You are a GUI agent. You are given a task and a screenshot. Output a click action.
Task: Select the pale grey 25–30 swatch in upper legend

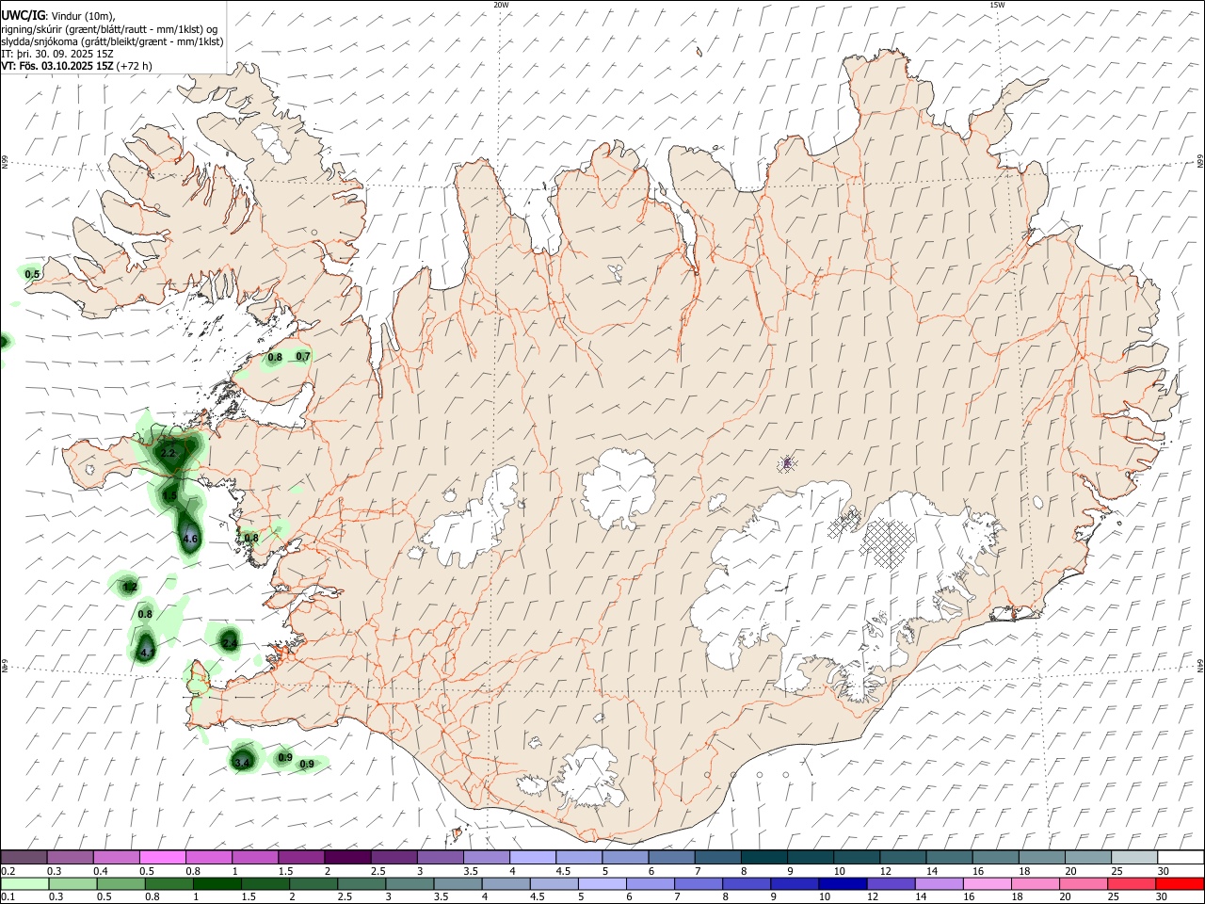[1134, 858]
